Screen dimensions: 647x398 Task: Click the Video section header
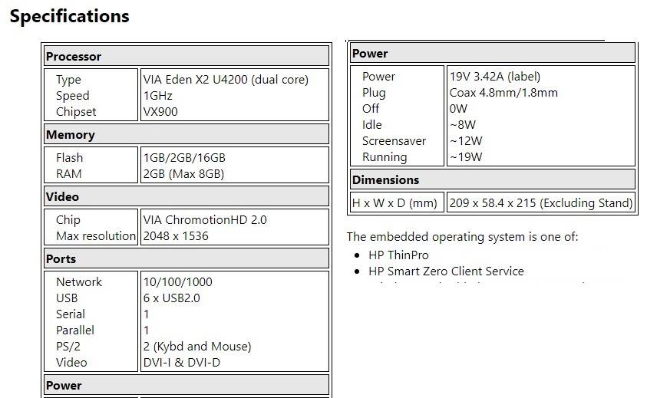click(x=63, y=197)
